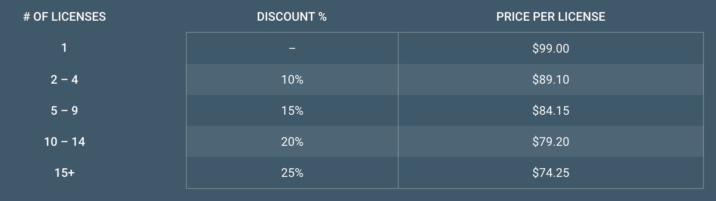This screenshot has height=201, width=716.
Task: Click the dash discount cell for one license
Action: point(292,48)
